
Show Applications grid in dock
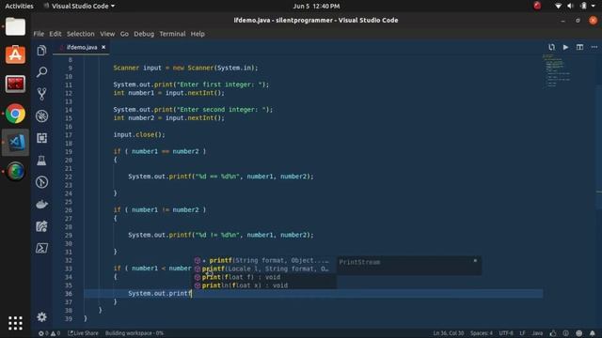tap(15, 323)
